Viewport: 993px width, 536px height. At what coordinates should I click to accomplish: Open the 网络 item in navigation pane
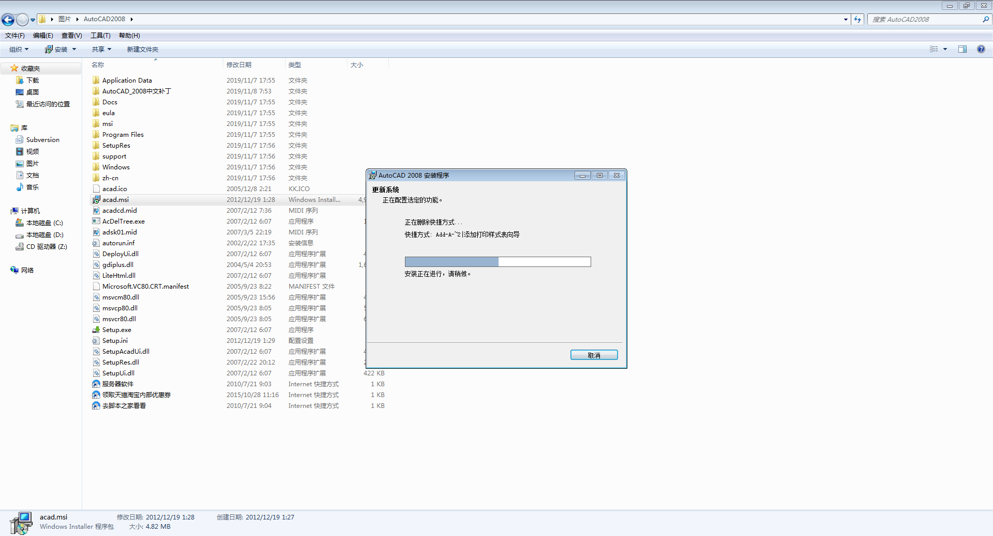[25, 270]
